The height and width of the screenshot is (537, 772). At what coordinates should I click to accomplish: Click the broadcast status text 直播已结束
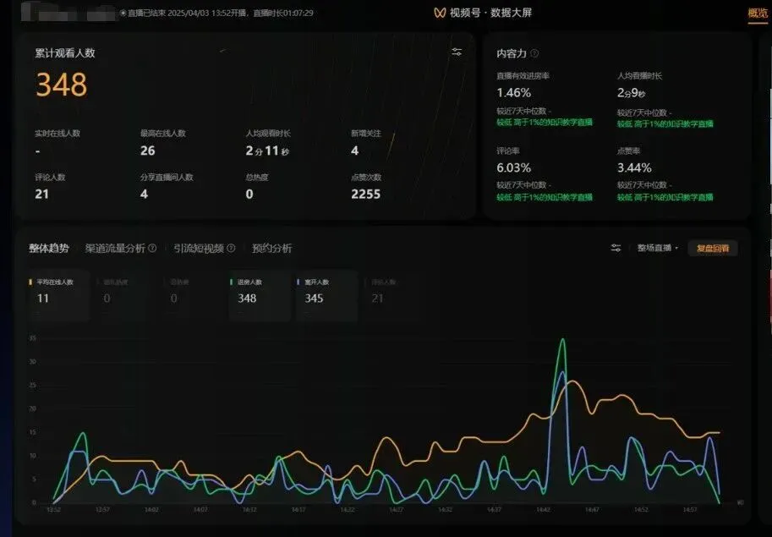point(146,14)
